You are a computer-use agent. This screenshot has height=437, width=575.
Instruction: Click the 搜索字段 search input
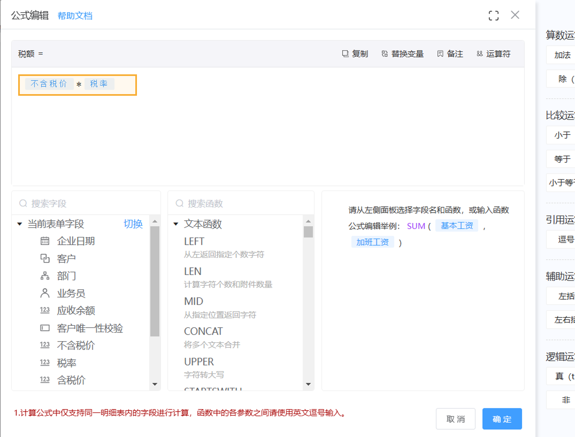[x=86, y=203]
